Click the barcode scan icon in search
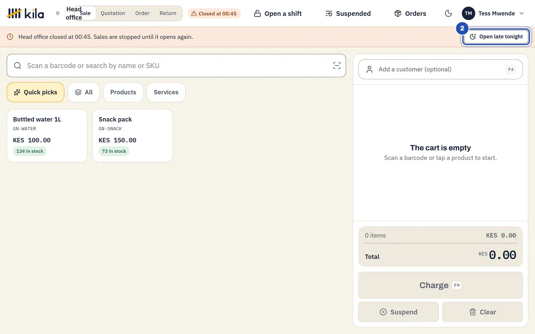This screenshot has height=334, width=535. pos(337,66)
